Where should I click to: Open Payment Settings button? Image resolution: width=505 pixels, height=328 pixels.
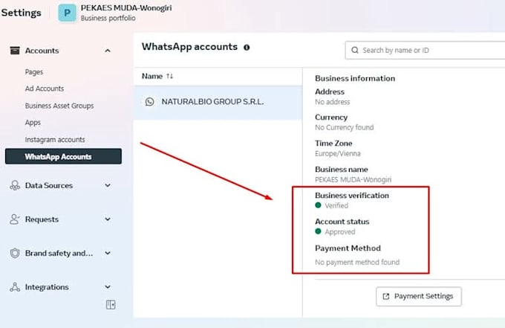pyautogui.click(x=419, y=296)
